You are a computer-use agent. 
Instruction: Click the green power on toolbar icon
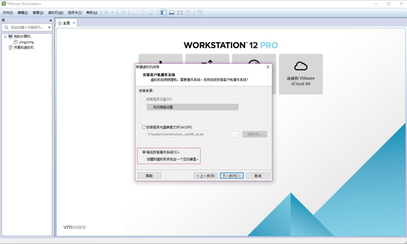(107, 13)
